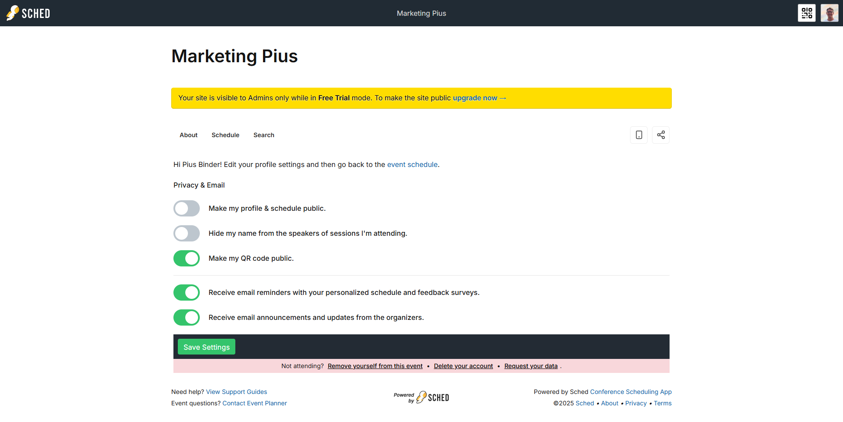Click the Powered by Sched footer logo
Viewport: 843px width, 422px height.
(x=421, y=397)
